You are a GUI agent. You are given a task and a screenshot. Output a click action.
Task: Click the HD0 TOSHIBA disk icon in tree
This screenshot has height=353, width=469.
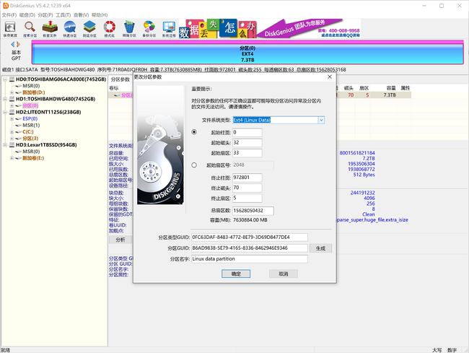point(12,79)
